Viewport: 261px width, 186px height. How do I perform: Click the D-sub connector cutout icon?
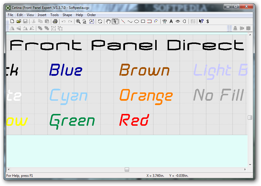(178, 21)
